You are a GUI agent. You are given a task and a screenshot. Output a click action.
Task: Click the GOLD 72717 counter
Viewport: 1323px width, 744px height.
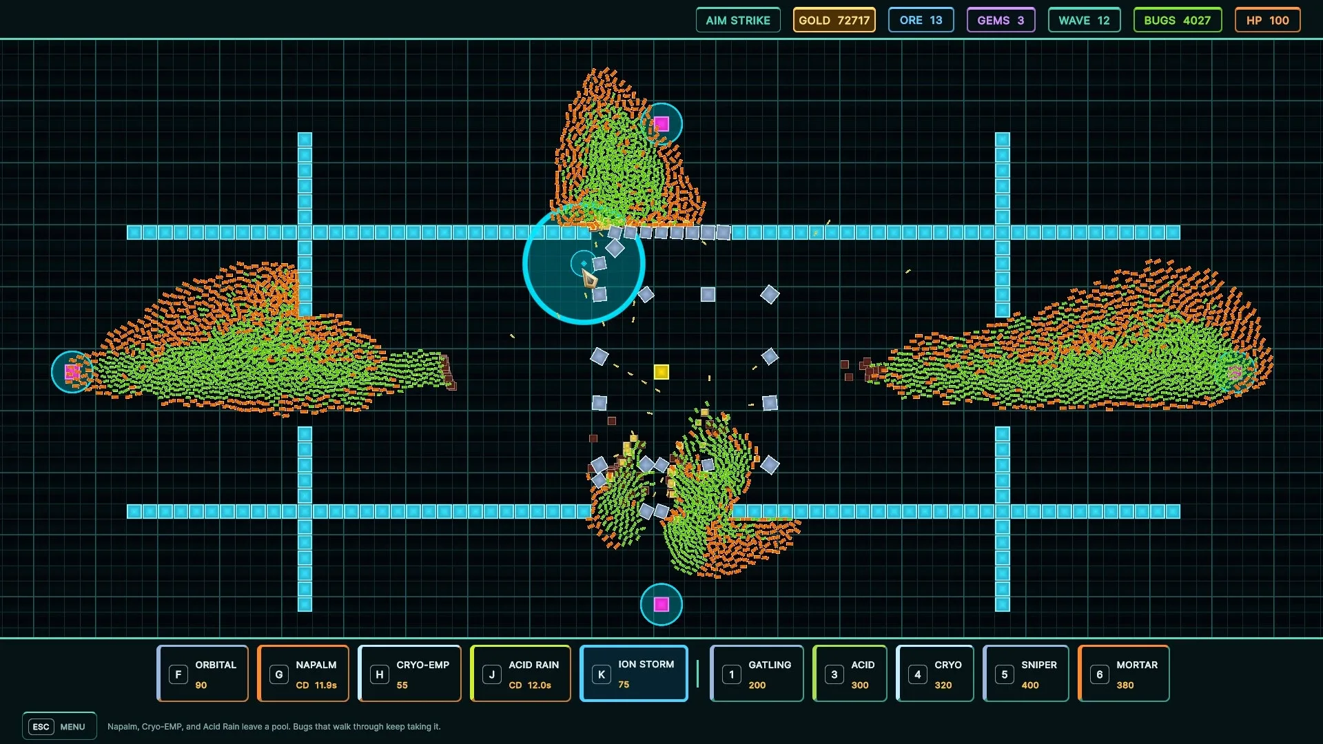tap(834, 20)
